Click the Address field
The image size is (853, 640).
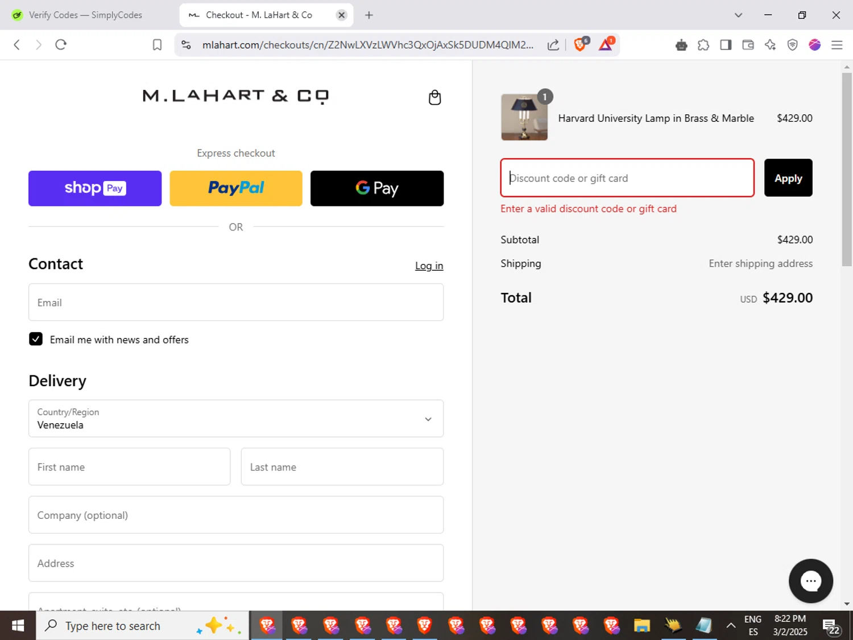pyautogui.click(x=236, y=563)
